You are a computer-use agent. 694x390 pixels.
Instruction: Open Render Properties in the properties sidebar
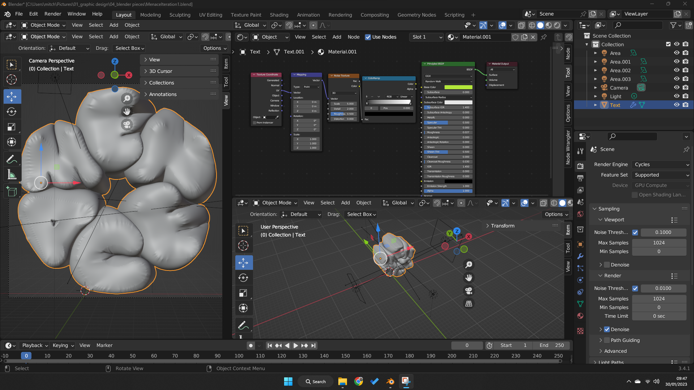pos(580,166)
